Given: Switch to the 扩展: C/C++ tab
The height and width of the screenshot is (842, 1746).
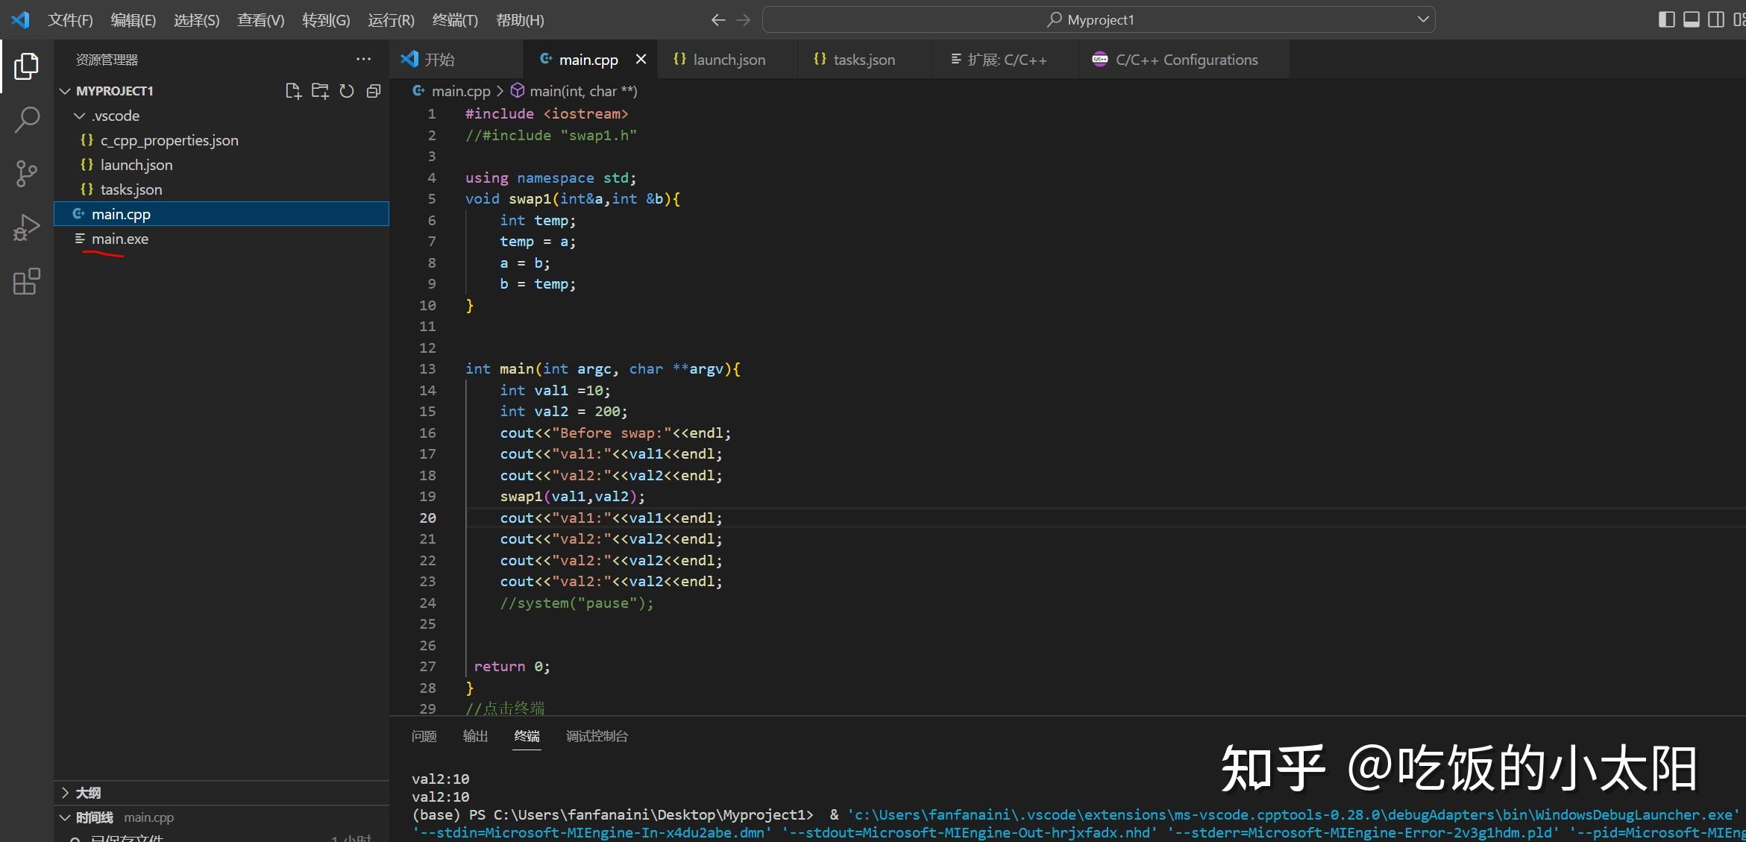Looking at the screenshot, I should pos(1006,60).
